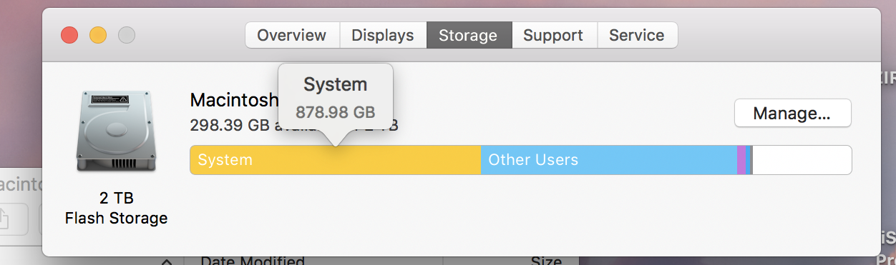Go to the Support tab
Image resolution: width=896 pixels, height=265 pixels.
554,35
